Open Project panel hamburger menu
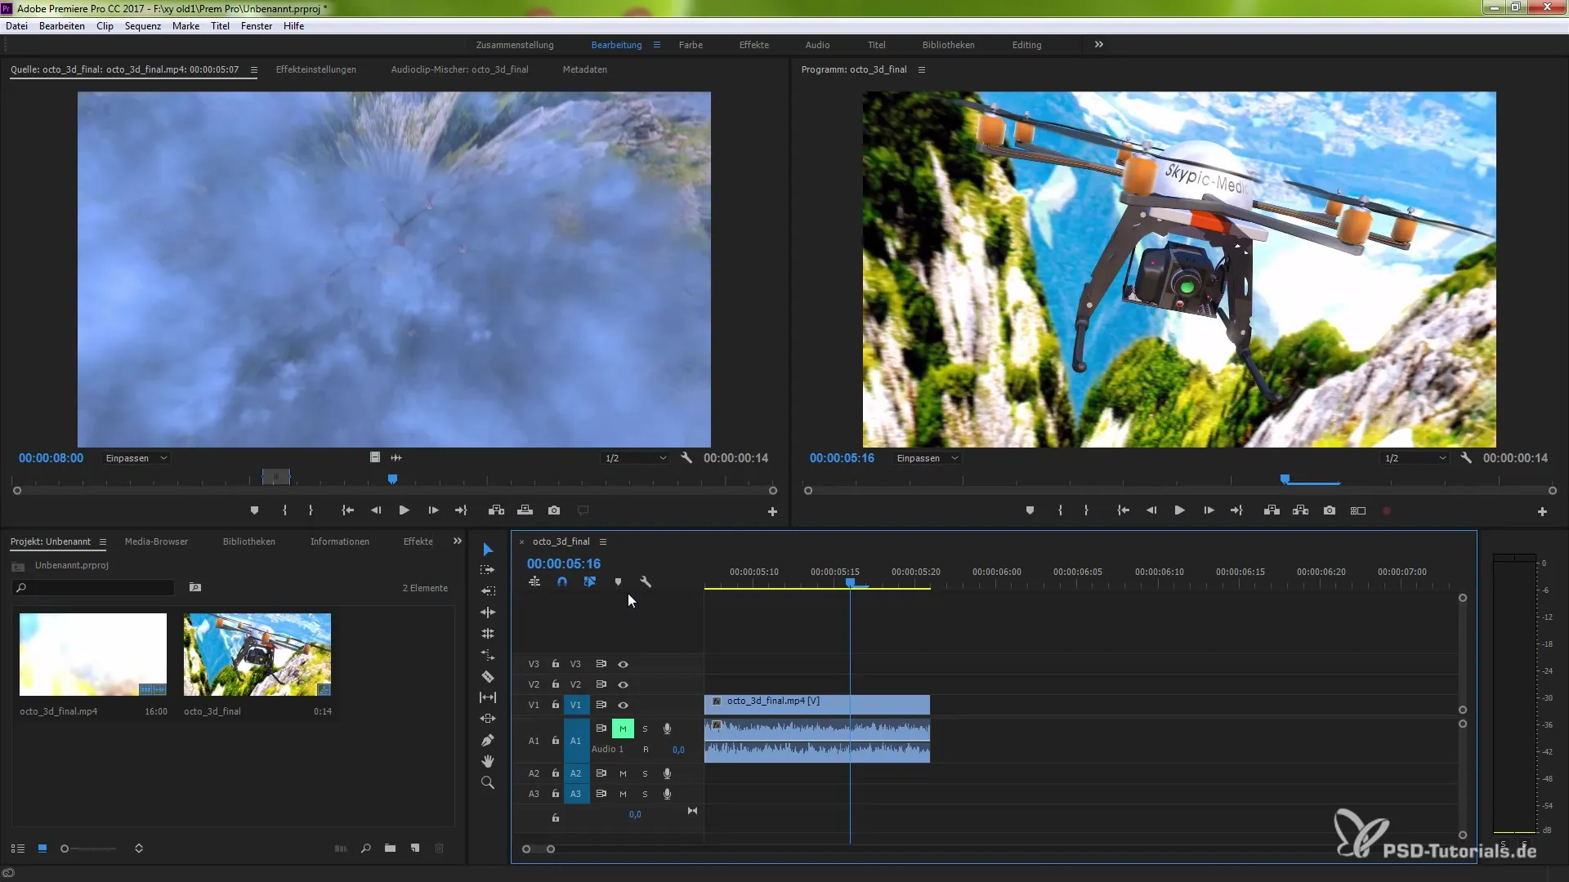Viewport: 1569px width, 882px height. (103, 541)
